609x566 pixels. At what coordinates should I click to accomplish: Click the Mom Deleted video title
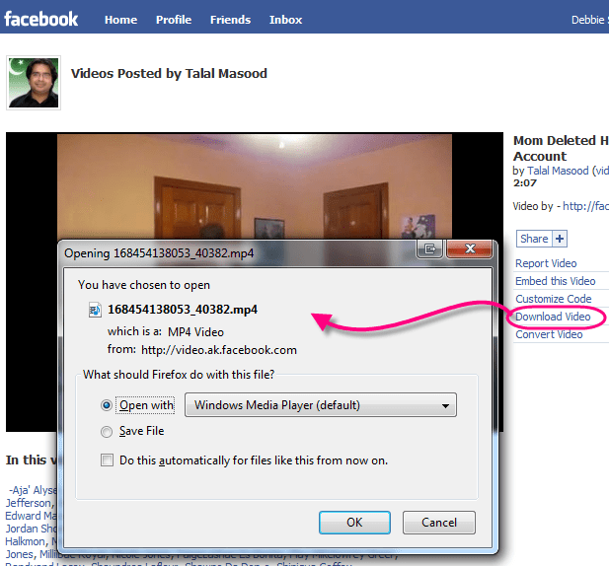point(561,148)
